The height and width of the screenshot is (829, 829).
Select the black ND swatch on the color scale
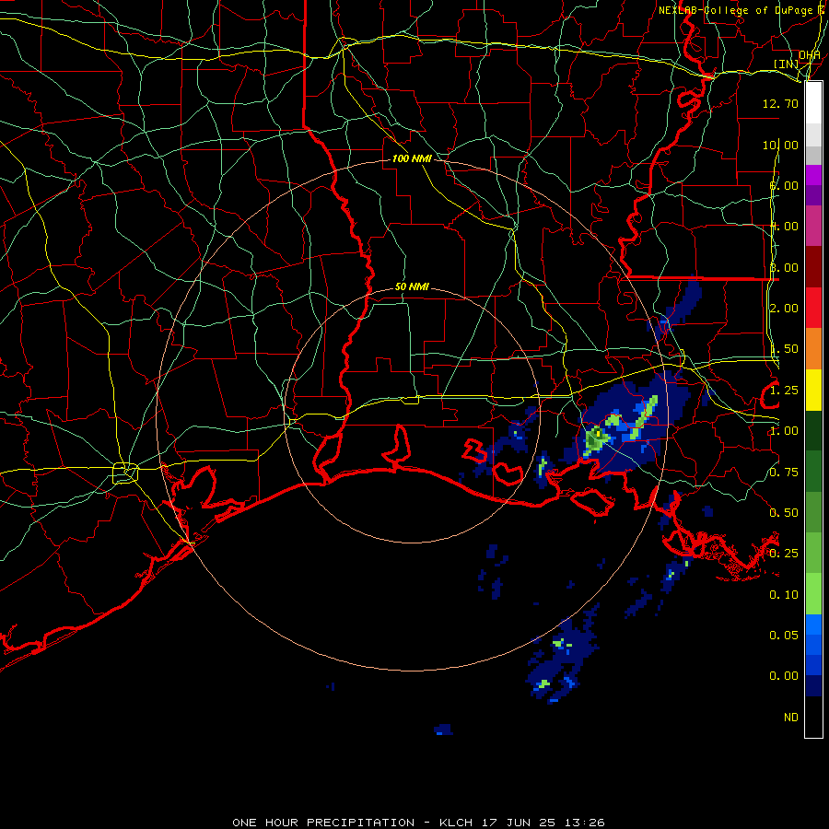point(813,717)
